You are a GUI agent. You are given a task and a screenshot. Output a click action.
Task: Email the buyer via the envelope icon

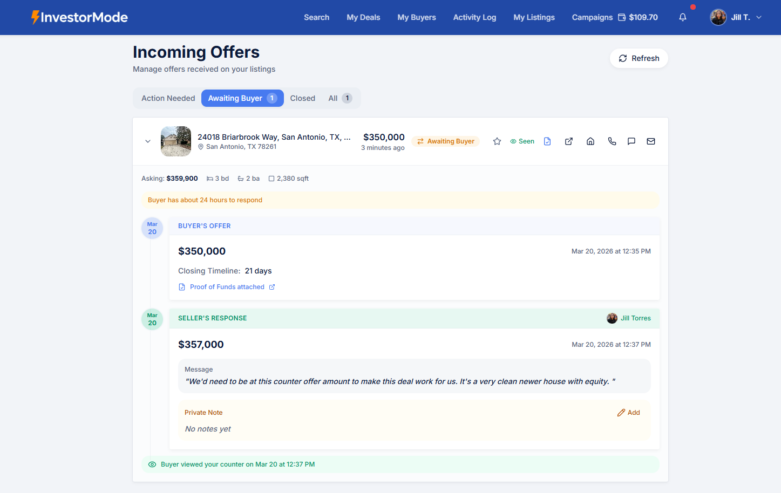point(651,141)
